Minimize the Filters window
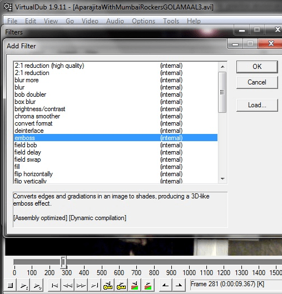This screenshot has width=282, height=294. pyautogui.click(x=242, y=29)
